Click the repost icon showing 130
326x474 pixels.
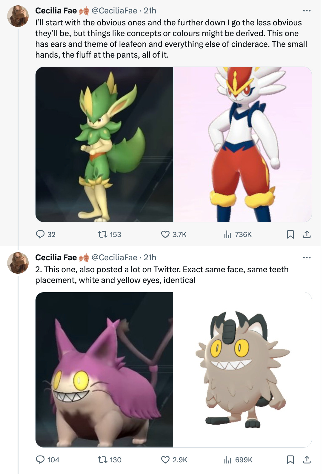103,460
